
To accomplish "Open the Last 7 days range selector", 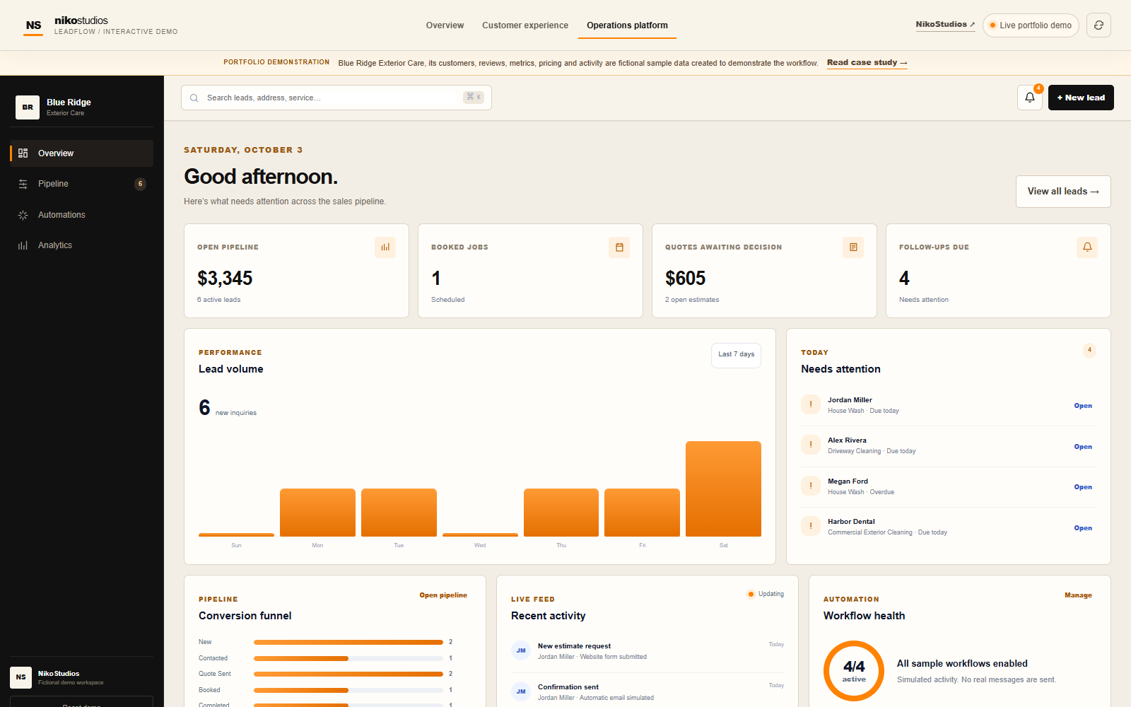I will 736,356.
